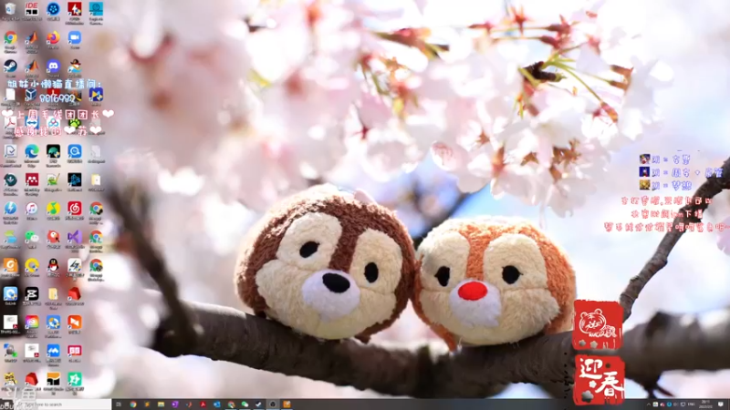Open the pirate-hat character game icon

pos(75,66)
